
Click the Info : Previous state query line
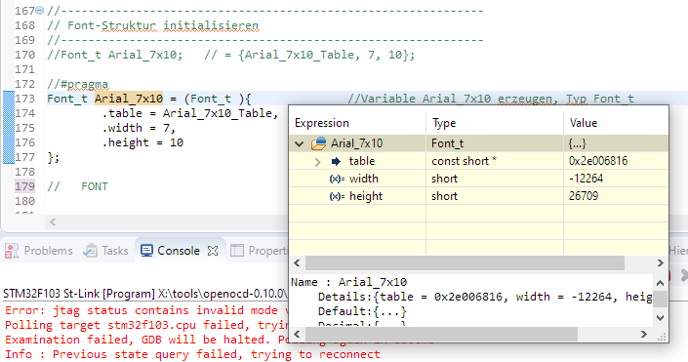point(192,354)
